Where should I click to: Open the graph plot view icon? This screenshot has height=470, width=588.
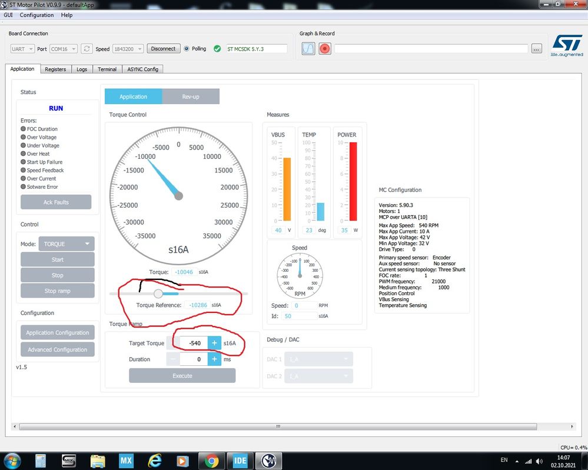point(308,49)
